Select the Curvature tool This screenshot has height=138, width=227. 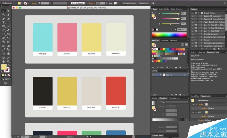point(8,19)
